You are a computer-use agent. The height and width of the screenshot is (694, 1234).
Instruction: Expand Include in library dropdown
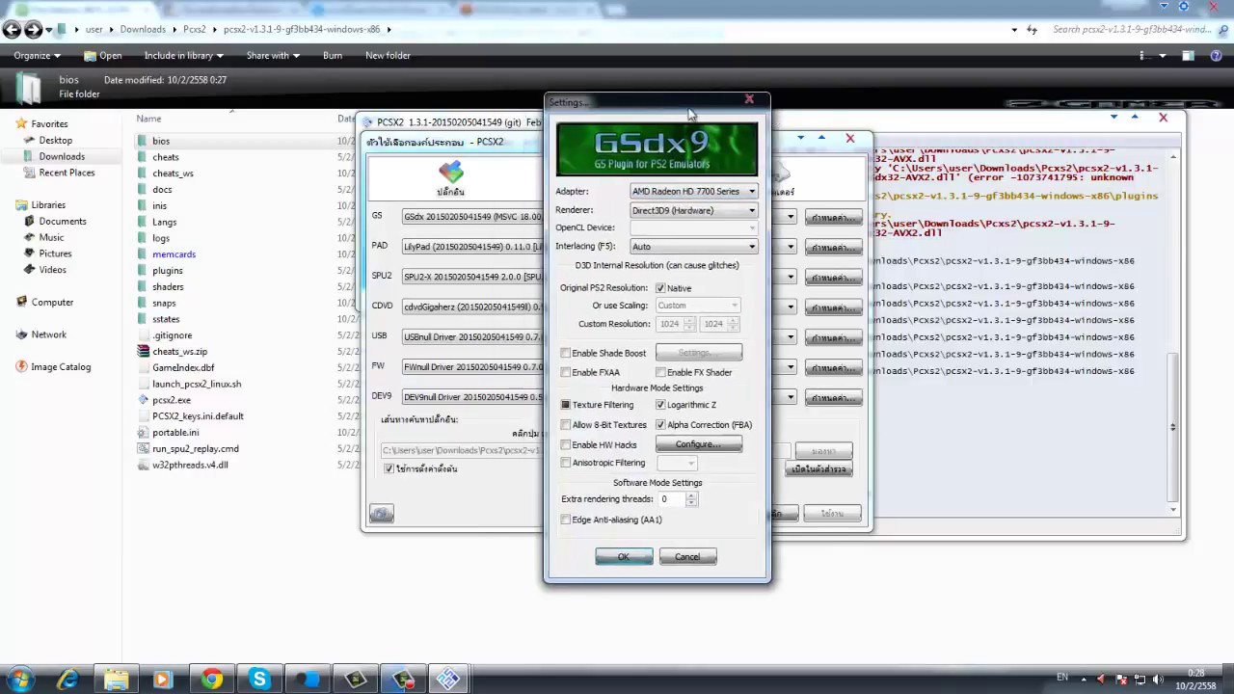point(184,56)
